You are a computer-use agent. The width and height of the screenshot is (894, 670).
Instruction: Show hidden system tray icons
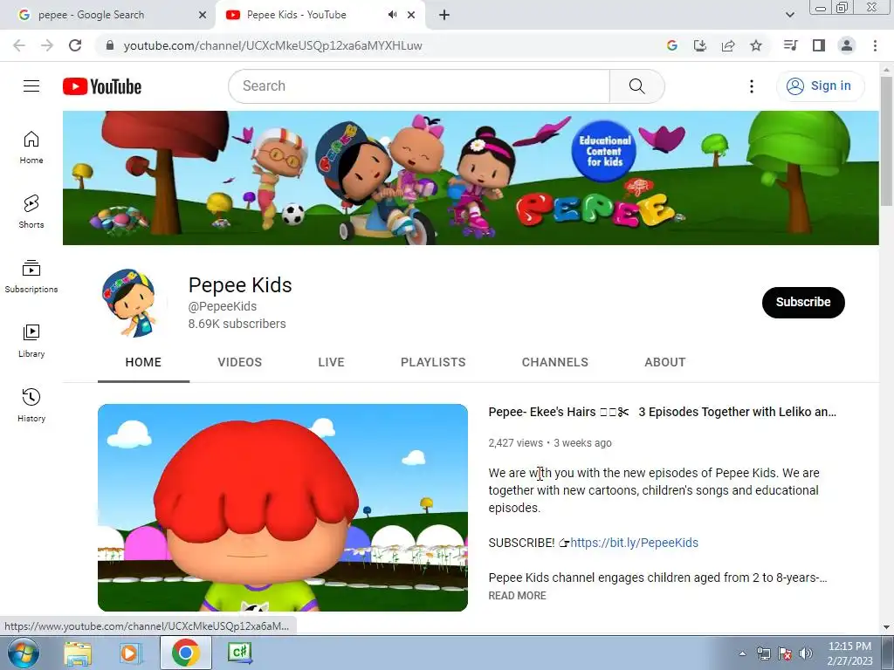(742, 653)
